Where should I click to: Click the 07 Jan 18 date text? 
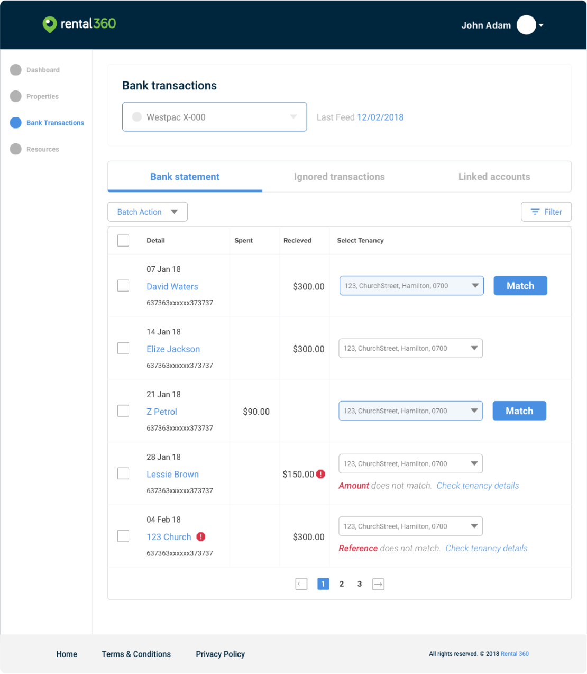click(x=163, y=269)
